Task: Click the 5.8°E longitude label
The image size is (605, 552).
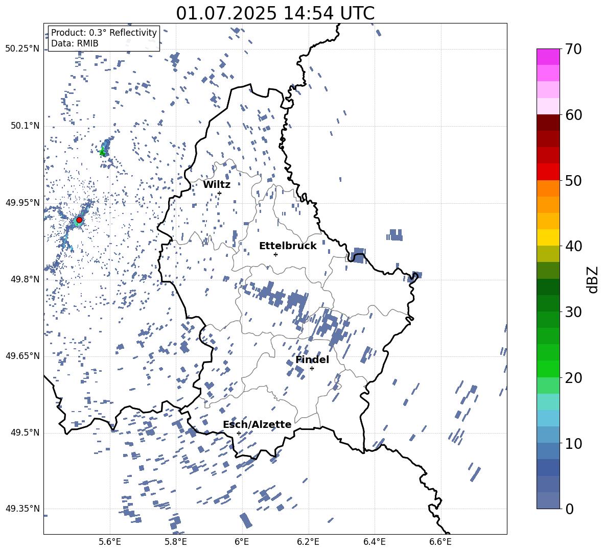Action: (x=176, y=542)
